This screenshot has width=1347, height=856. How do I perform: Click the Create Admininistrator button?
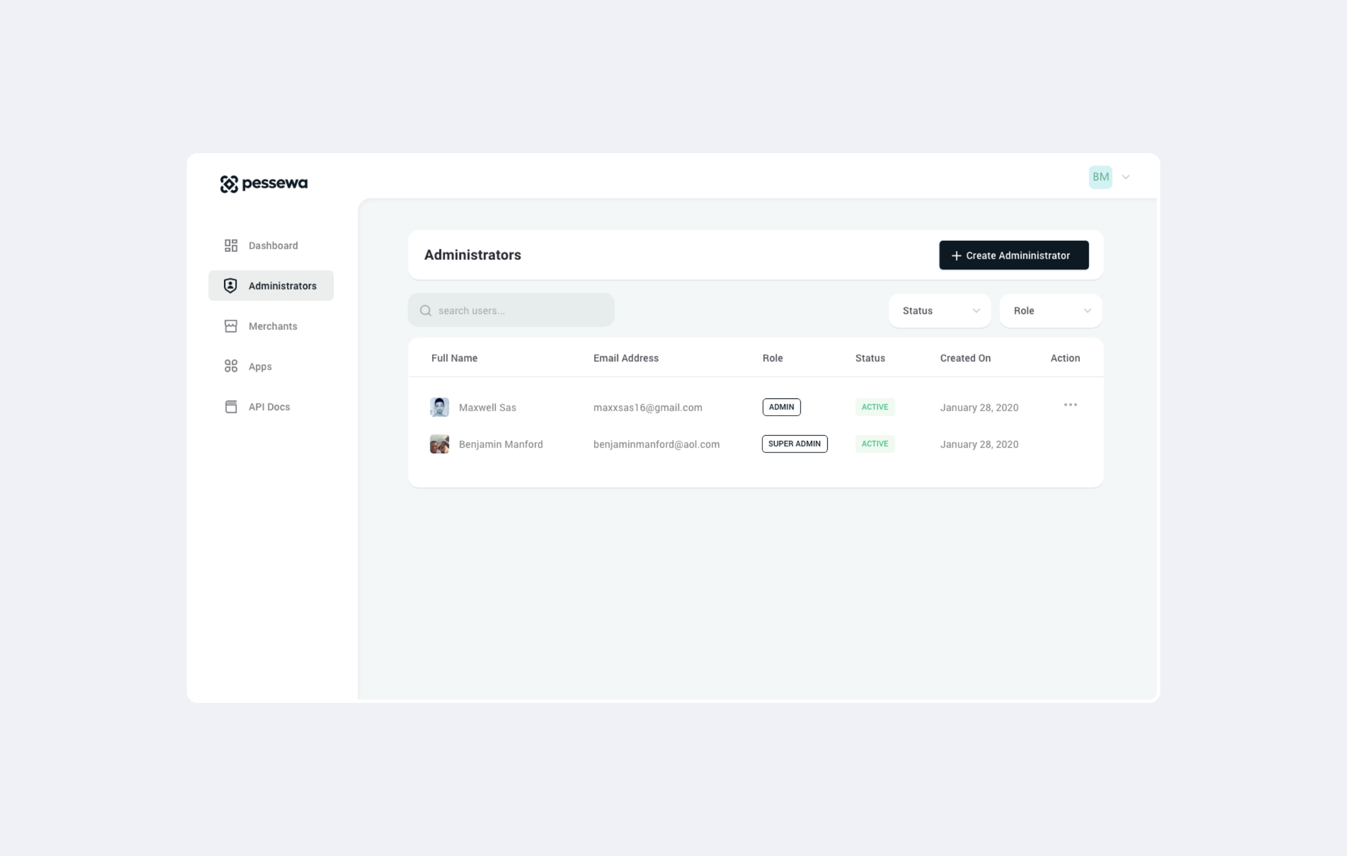1013,255
